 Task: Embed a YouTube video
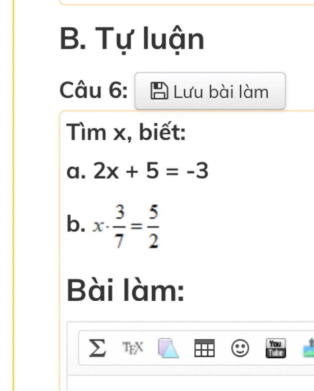[275, 348]
